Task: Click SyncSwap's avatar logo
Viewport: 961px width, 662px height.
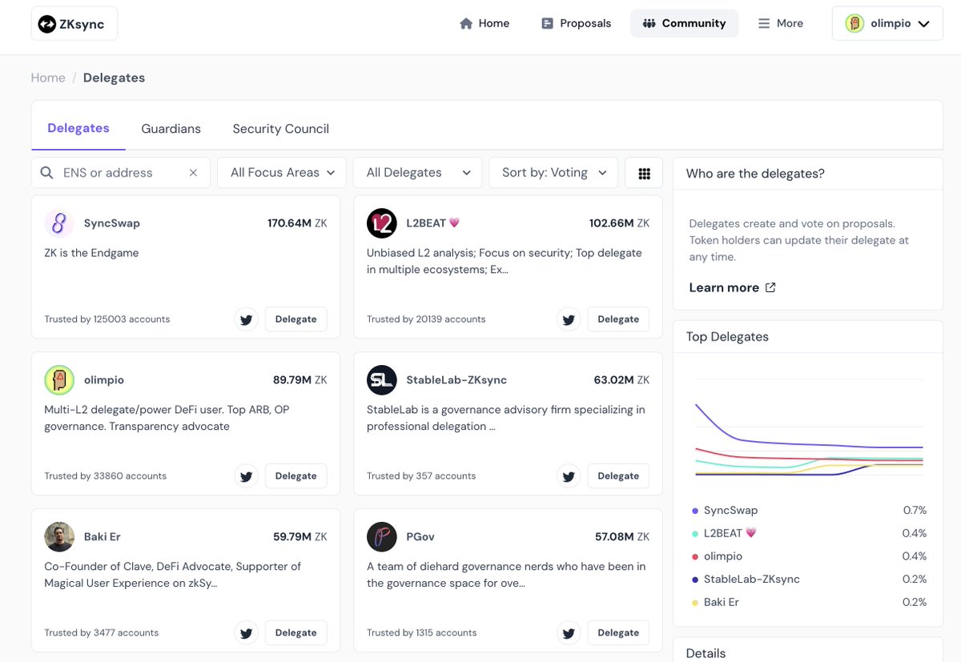Action: pyautogui.click(x=59, y=223)
